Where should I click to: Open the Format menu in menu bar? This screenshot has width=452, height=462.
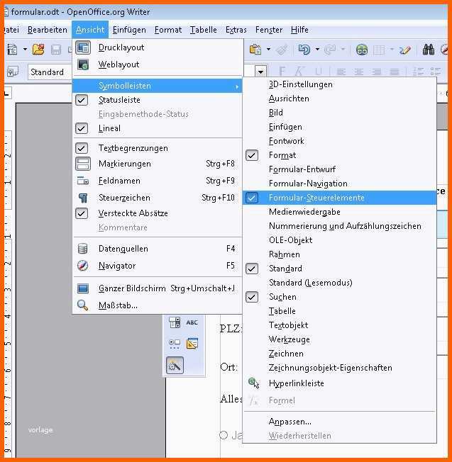[x=168, y=30]
